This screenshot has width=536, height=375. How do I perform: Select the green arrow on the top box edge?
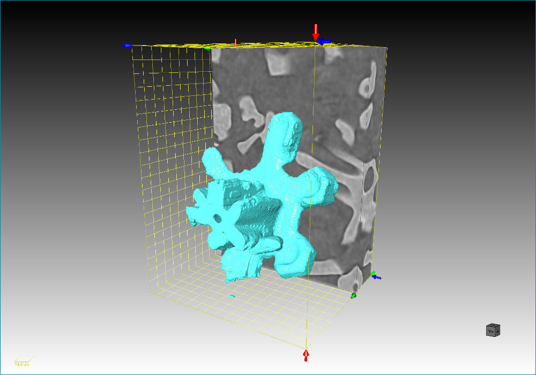tap(207, 48)
